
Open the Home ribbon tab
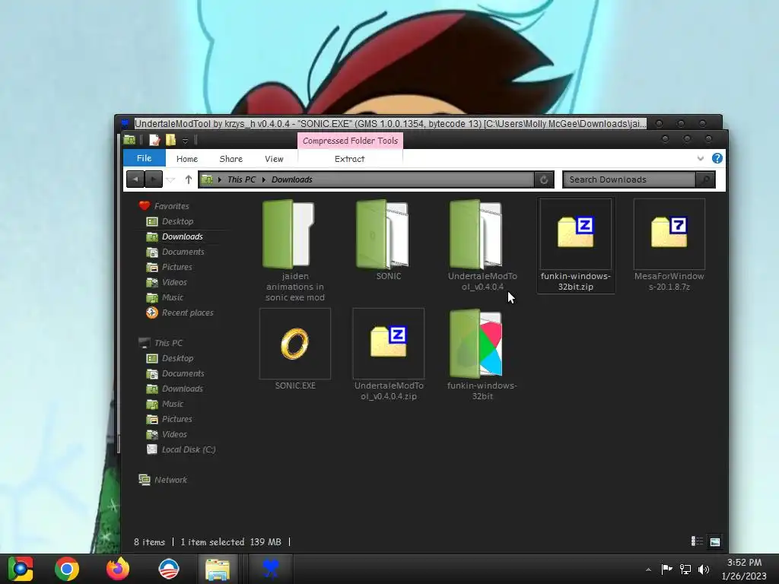click(x=187, y=159)
